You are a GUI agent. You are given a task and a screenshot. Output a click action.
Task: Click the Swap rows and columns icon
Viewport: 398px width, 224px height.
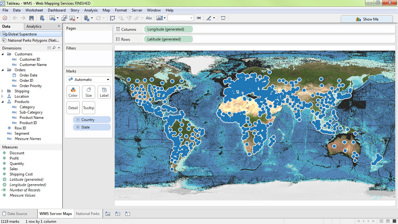tap(113, 18)
